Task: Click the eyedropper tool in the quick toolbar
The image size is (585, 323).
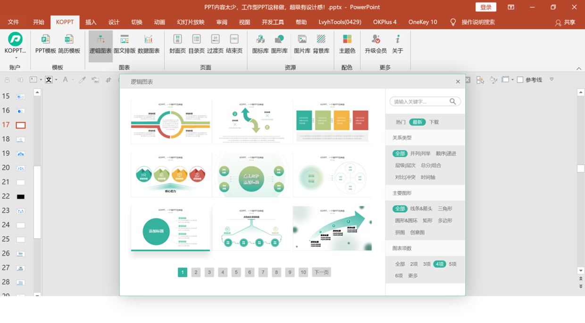Action: [82, 80]
